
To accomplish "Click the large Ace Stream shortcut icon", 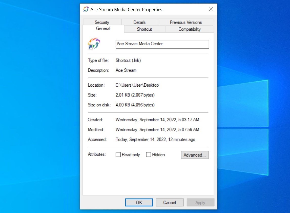I will (x=94, y=44).
